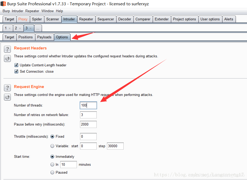Viewport: 247px width, 180px height.
Task: Toggle Update Content-Length header checkbox
Action: tap(16, 65)
